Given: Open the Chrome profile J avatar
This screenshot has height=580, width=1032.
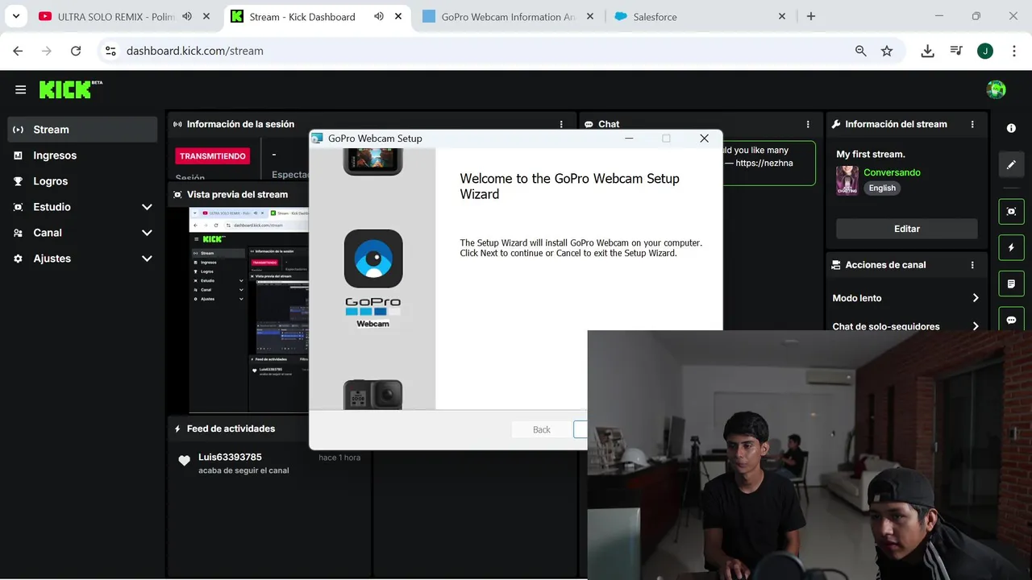Looking at the screenshot, I should pos(984,51).
